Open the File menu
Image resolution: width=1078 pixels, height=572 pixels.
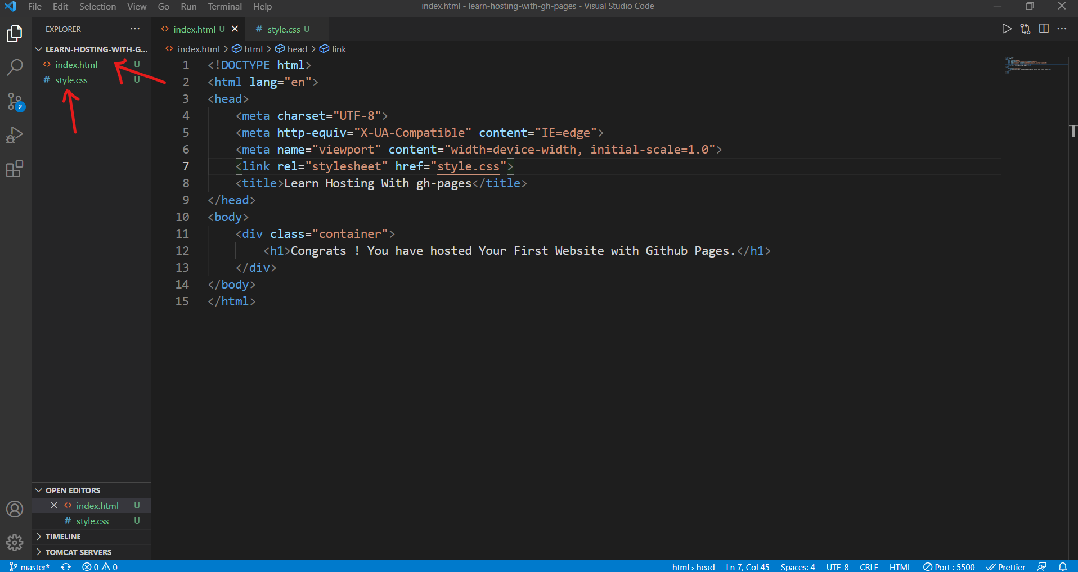pyautogui.click(x=35, y=6)
